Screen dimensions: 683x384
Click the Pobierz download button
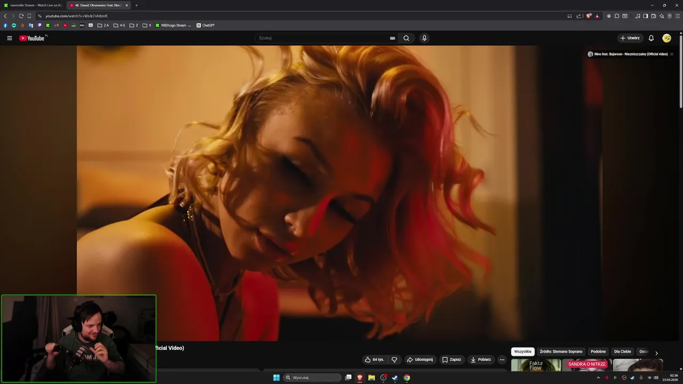click(x=481, y=359)
